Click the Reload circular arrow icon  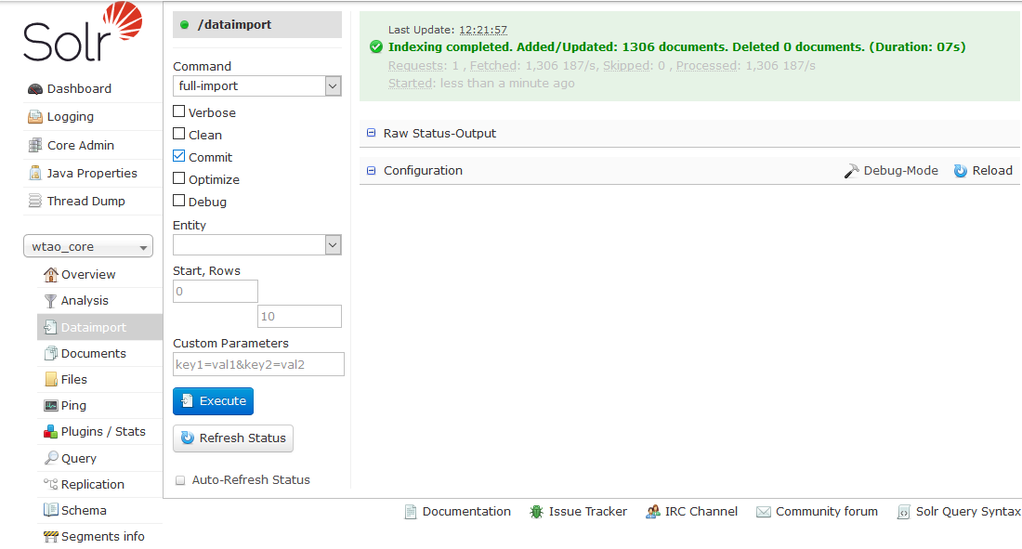961,171
